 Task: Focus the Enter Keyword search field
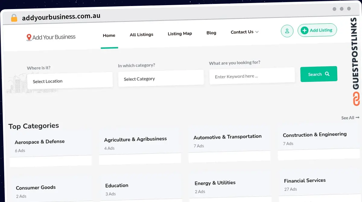pyautogui.click(x=252, y=76)
